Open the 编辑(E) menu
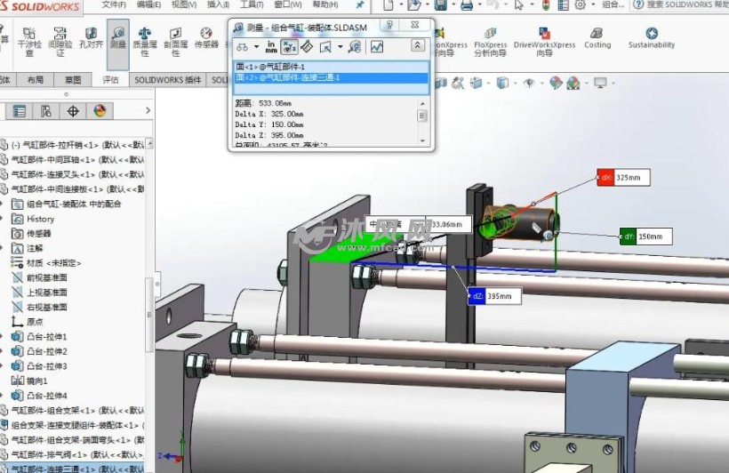This screenshot has height=473, width=729. pos(148,4)
